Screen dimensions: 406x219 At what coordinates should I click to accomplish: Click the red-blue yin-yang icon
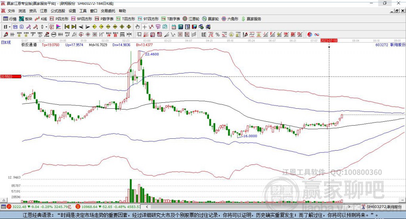(309, 35)
